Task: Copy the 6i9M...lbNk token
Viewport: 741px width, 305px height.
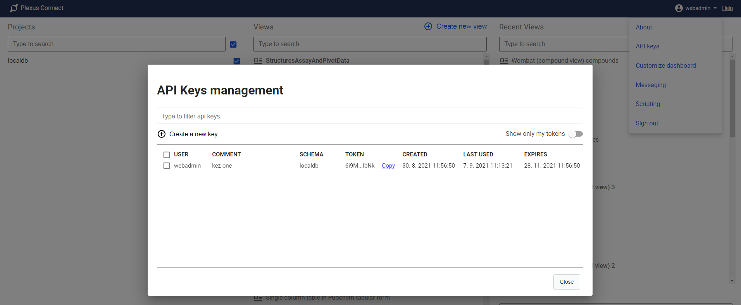Action: click(388, 166)
